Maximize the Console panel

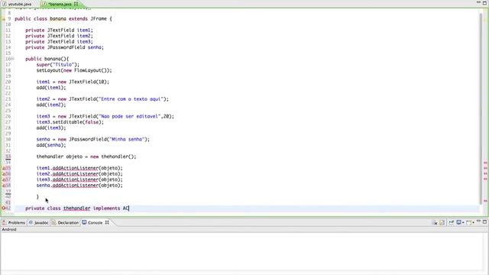pyautogui.click(x=484, y=222)
